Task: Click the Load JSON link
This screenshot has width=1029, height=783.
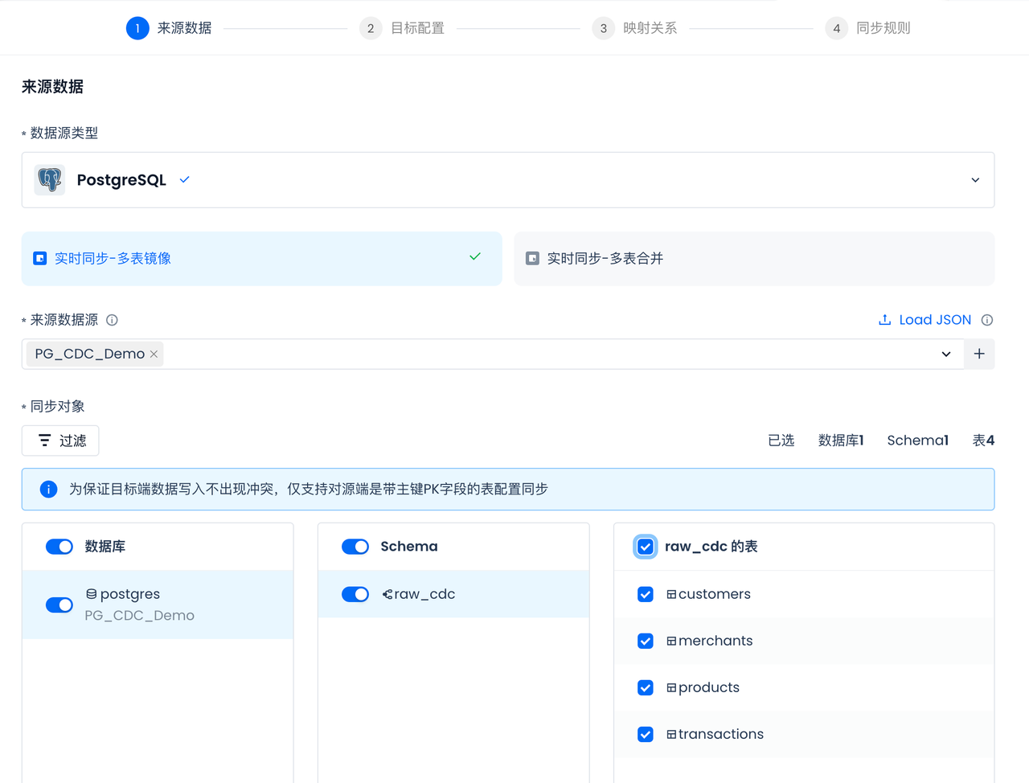Action: [934, 320]
